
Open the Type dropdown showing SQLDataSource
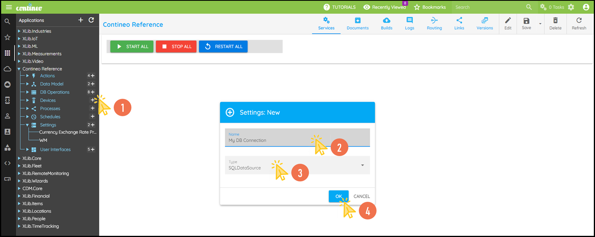[297, 165]
